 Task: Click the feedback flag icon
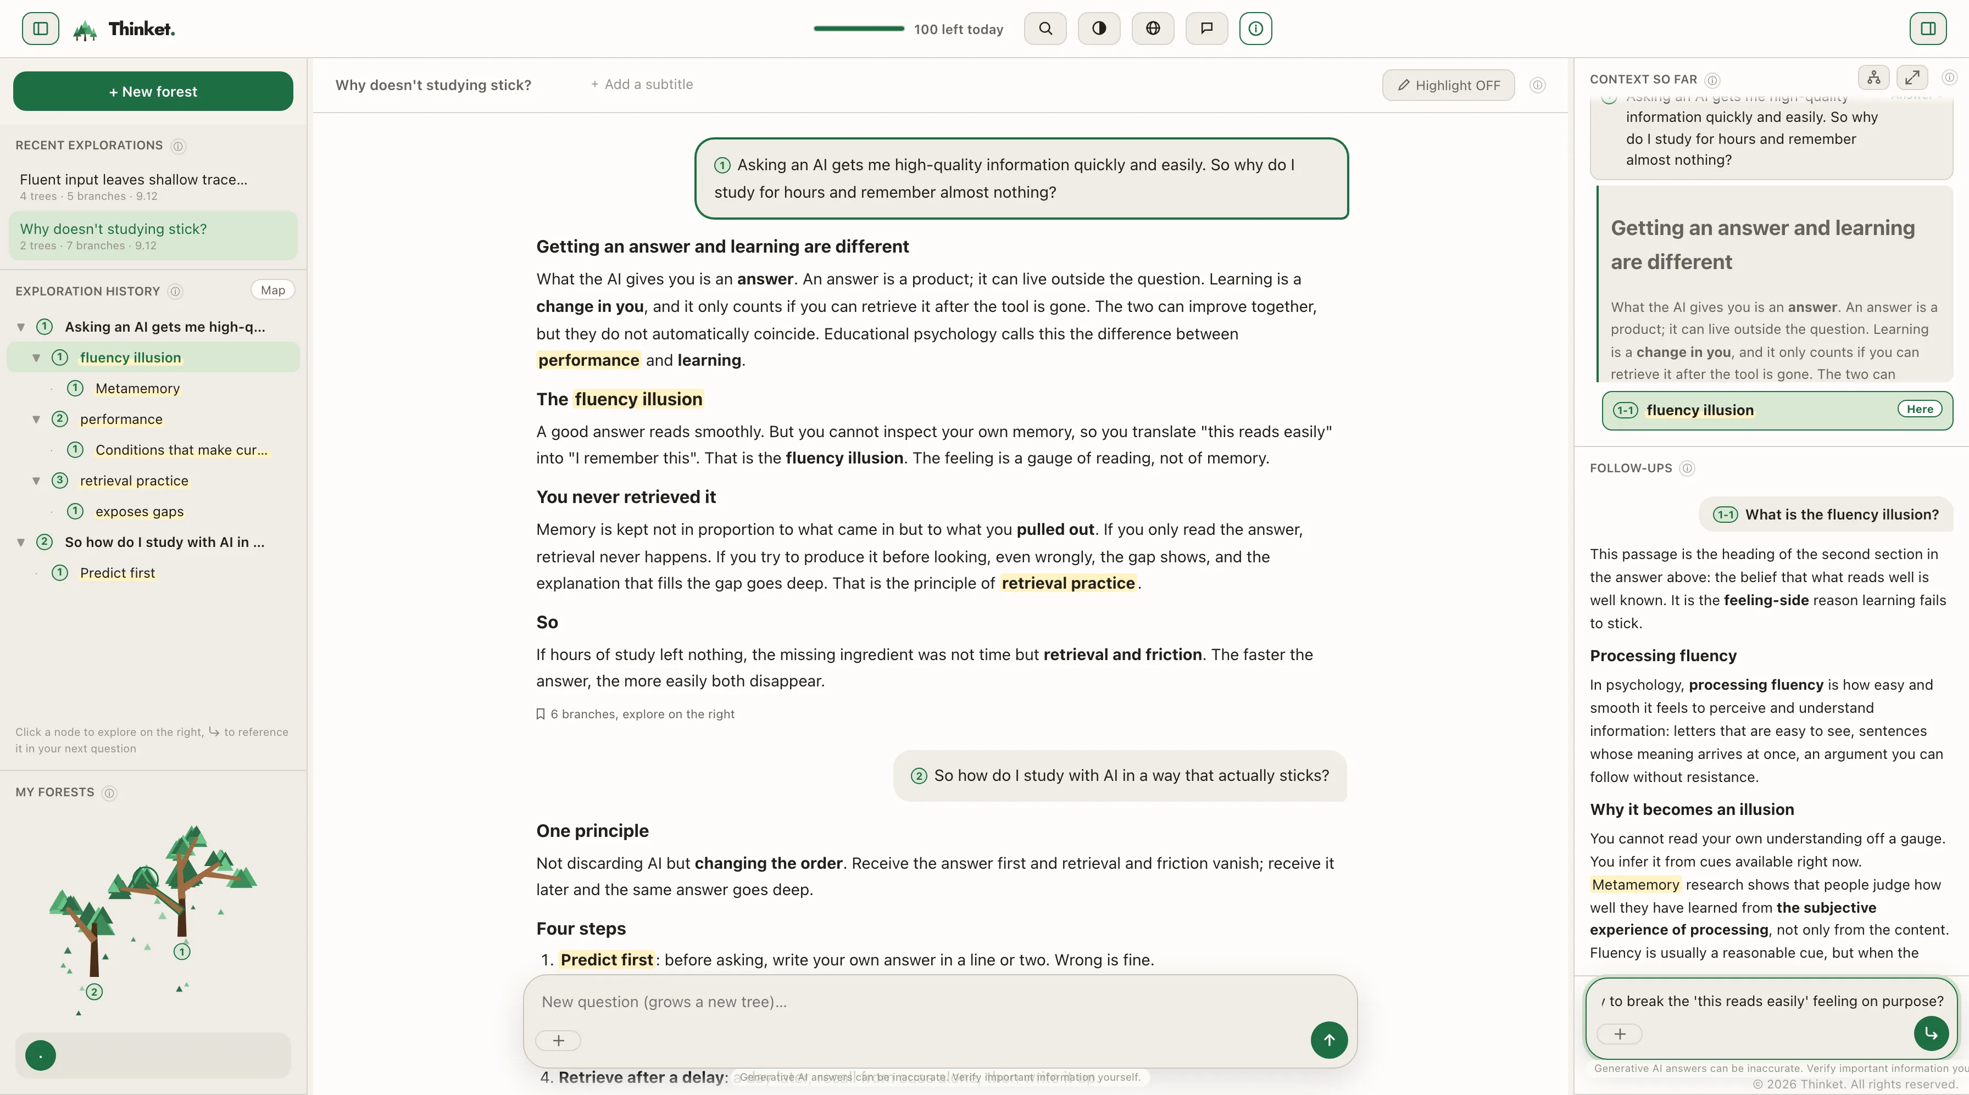coord(1207,29)
